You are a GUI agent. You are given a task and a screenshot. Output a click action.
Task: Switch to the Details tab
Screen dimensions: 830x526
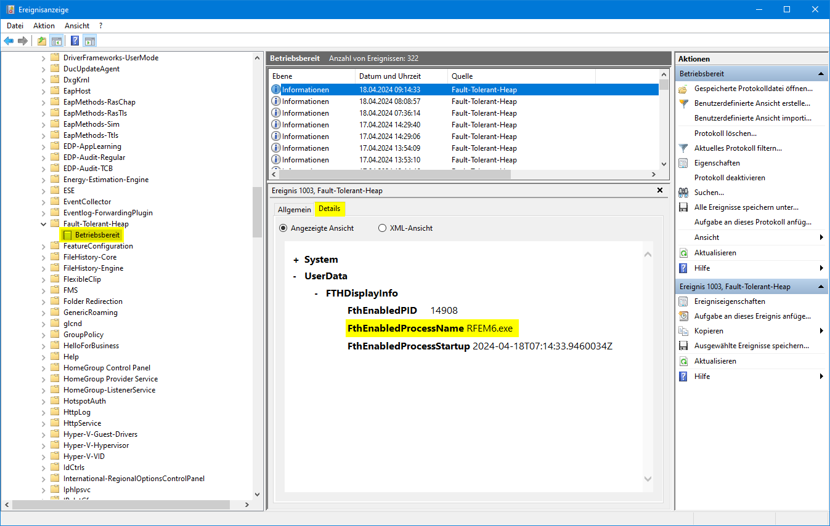[x=330, y=209]
